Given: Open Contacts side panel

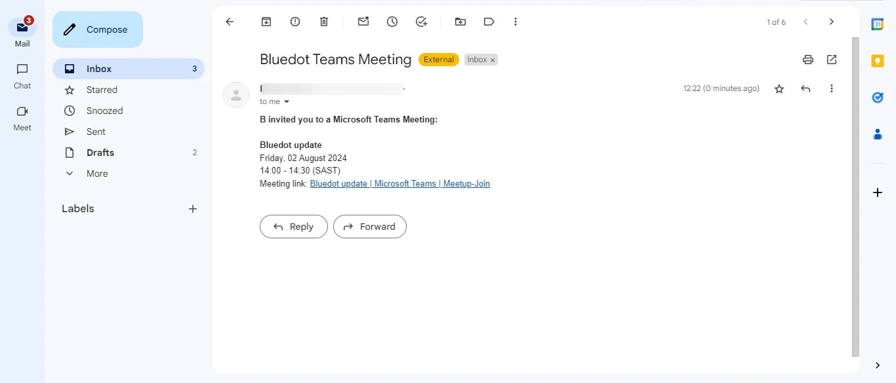Looking at the screenshot, I should [x=878, y=134].
